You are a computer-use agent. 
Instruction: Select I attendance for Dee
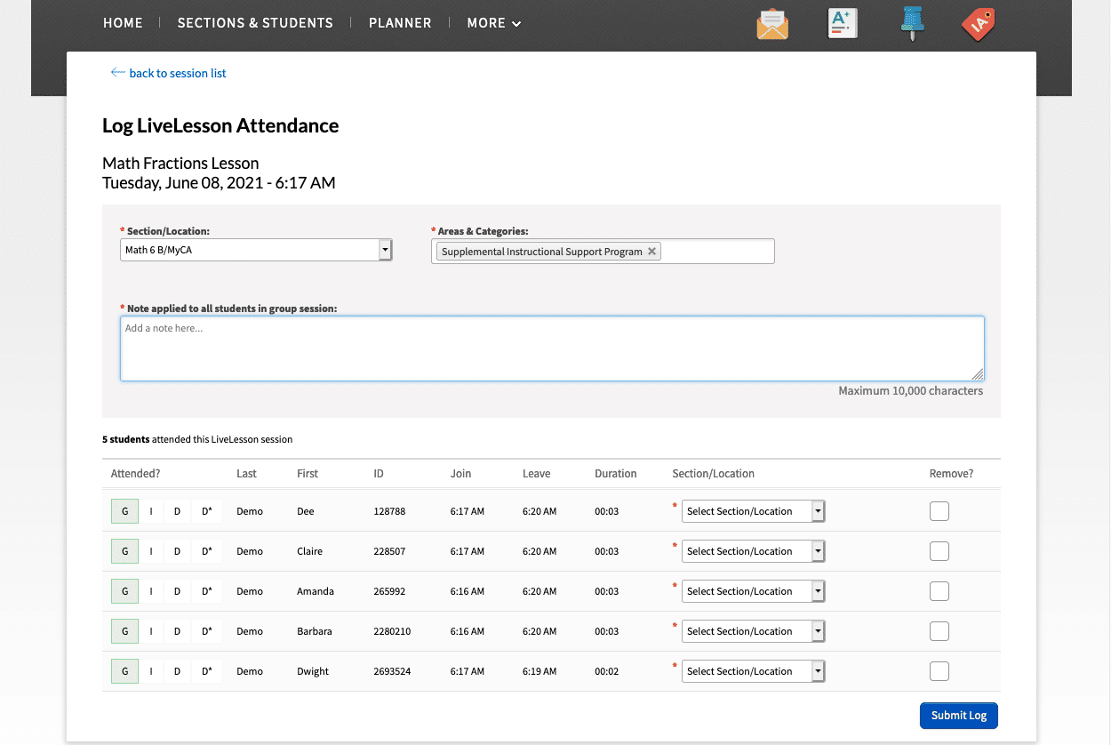151,511
